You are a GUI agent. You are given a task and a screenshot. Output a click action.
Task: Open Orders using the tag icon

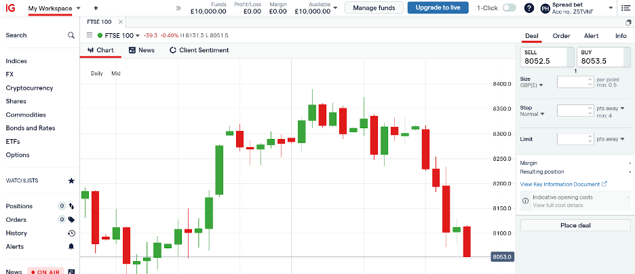coord(71,220)
